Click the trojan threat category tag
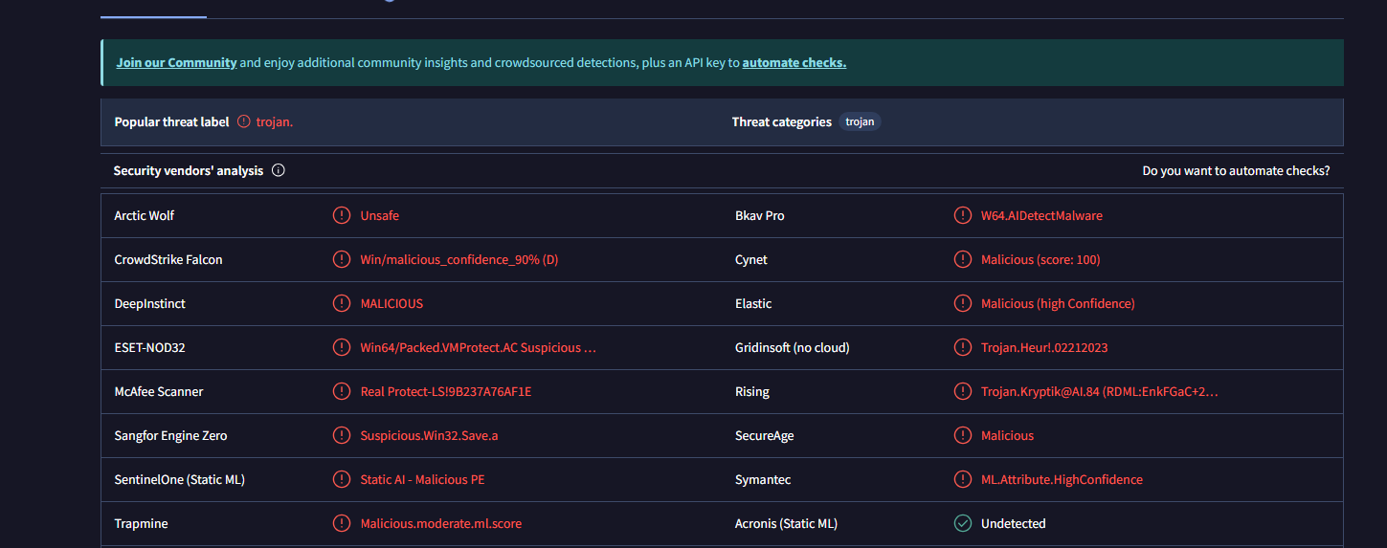Screen dimensions: 1387x548 860,121
